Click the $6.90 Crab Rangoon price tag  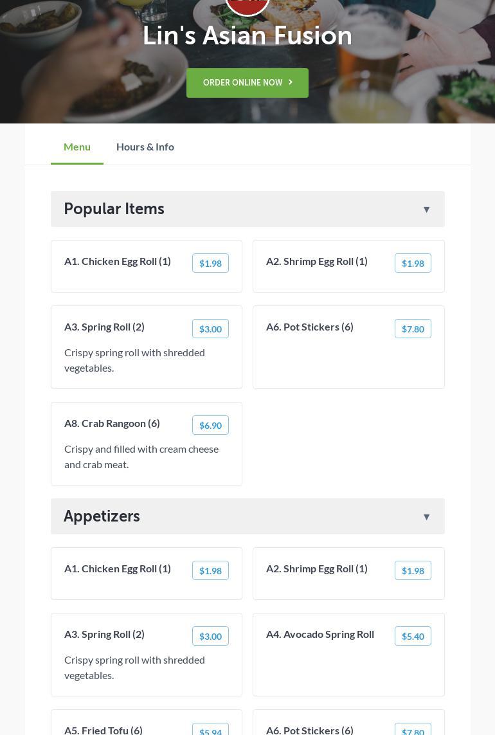(210, 425)
